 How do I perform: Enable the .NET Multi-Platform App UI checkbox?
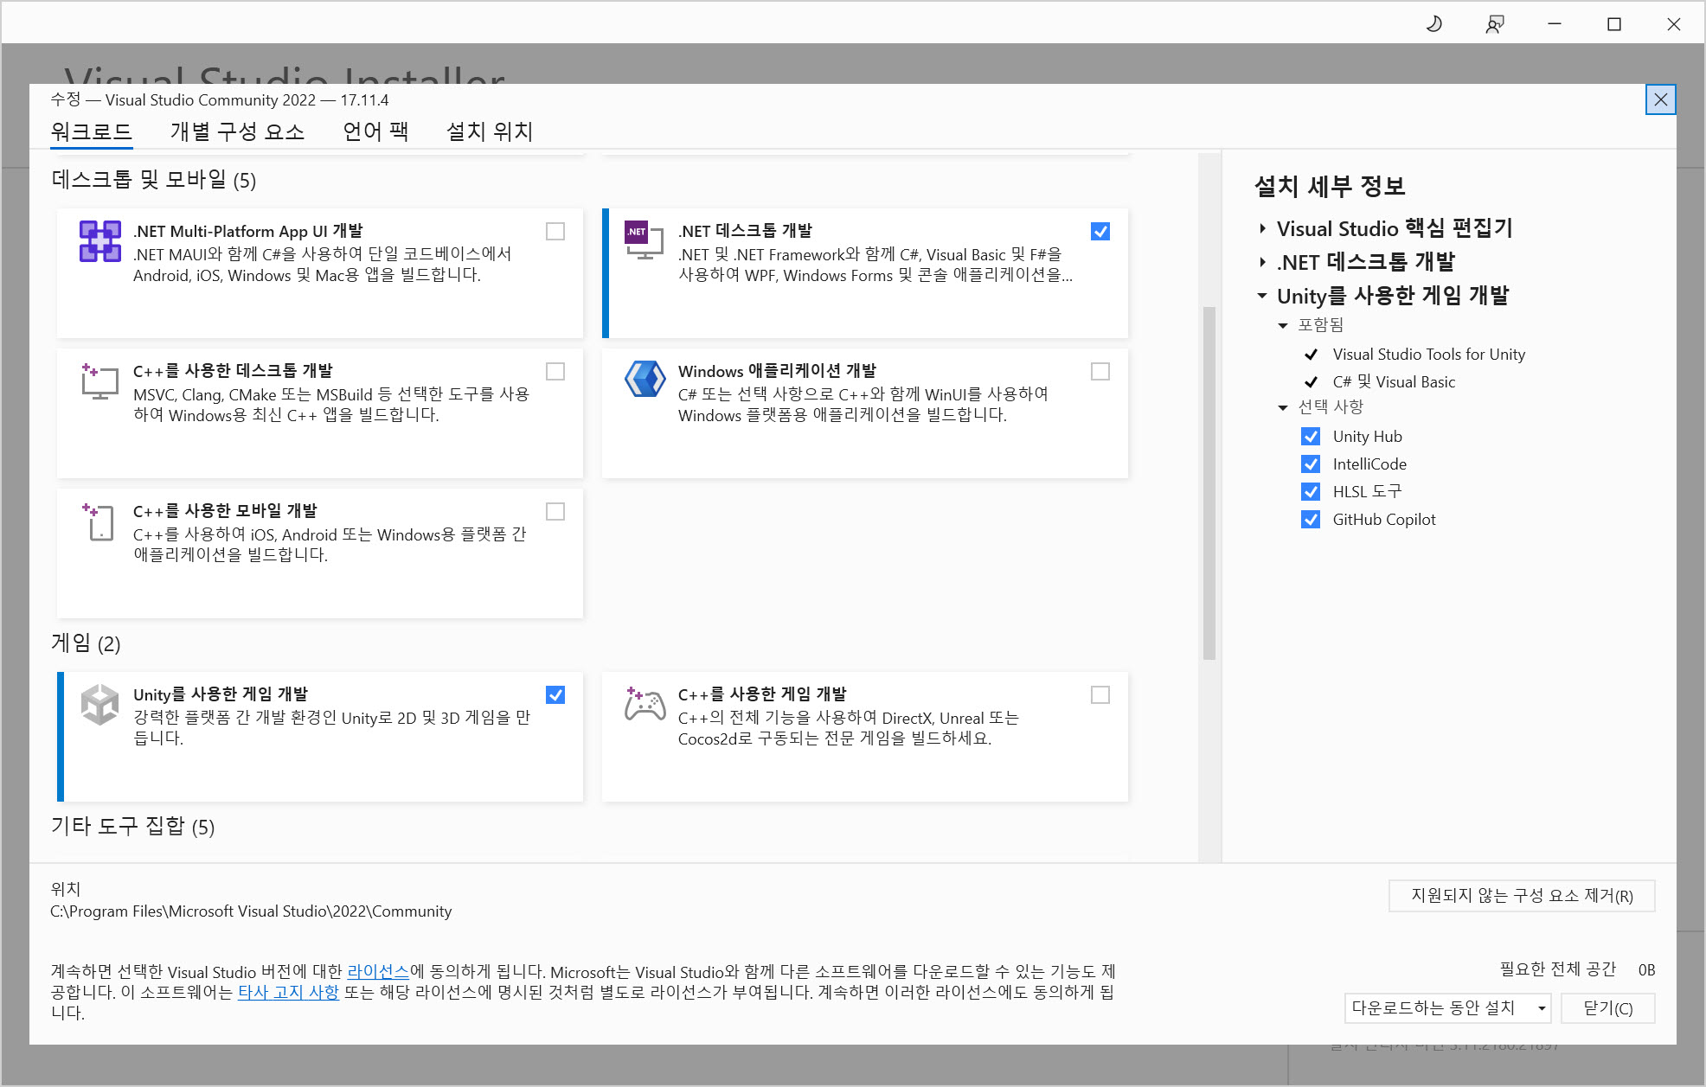[x=555, y=232]
